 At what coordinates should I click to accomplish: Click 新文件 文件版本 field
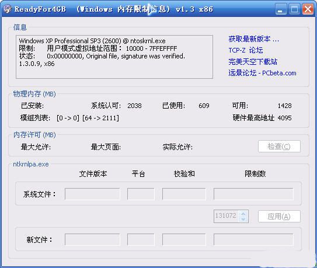tap(92, 240)
